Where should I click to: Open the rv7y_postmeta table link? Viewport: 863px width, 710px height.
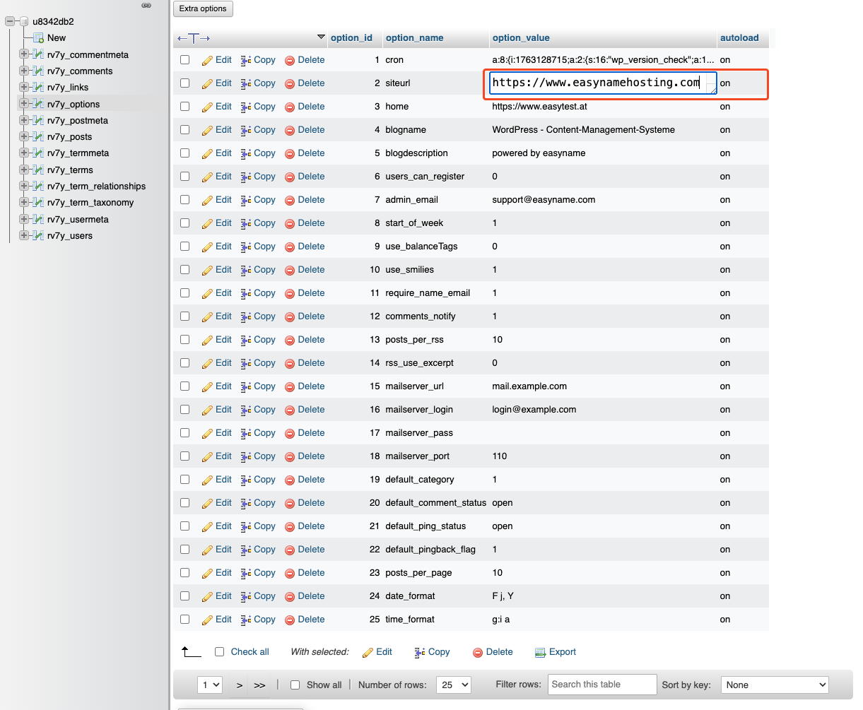78,121
